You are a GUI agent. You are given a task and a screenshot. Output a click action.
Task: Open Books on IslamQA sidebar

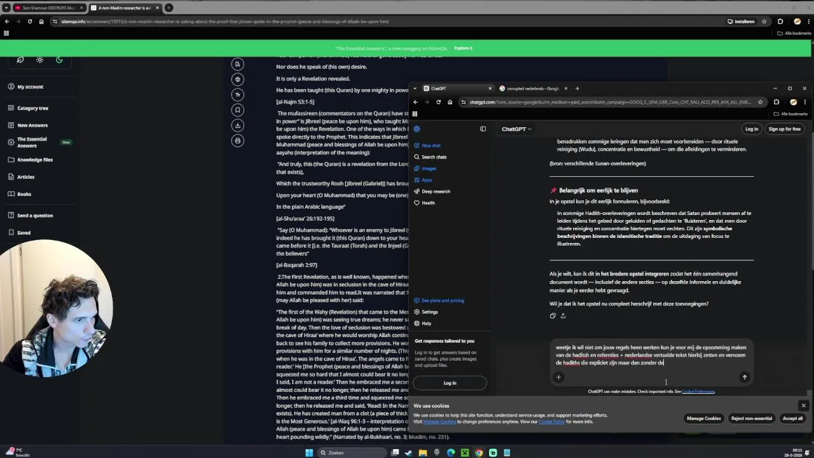point(20,194)
